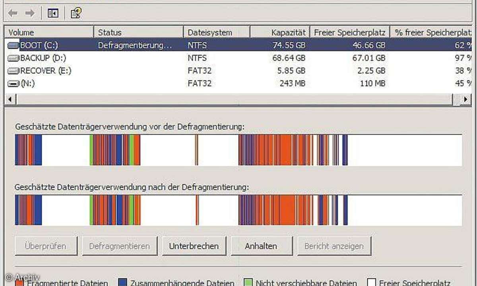Toggle the console tree pane icon
Viewport: 477px width, 286px height.
click(x=53, y=14)
